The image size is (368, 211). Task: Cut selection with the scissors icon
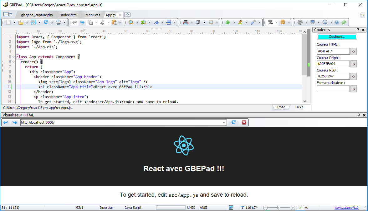tap(102, 22)
